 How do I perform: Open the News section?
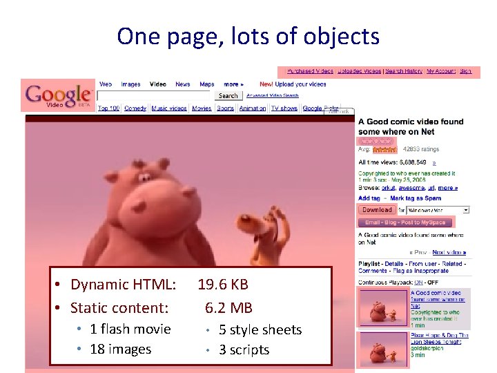coord(182,84)
